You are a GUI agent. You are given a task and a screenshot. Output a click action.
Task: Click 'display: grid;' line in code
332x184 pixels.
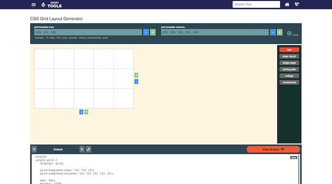pyautogui.click(x=52, y=164)
